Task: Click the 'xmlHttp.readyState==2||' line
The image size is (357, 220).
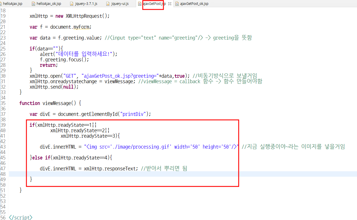Action: [80, 130]
